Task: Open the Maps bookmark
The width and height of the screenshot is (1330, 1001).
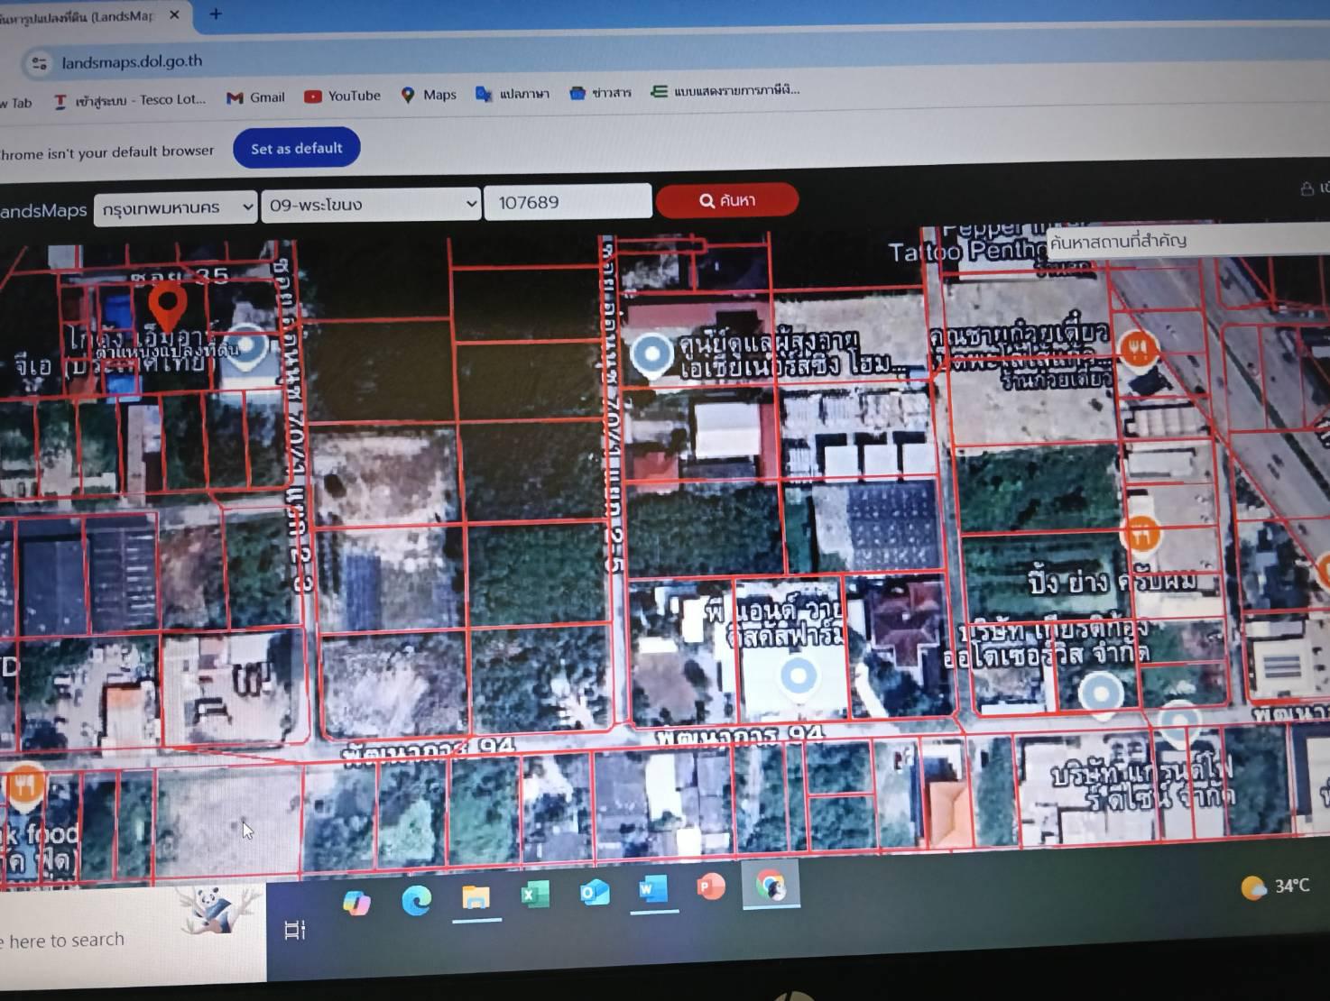Action: 429,95
